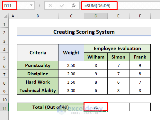Select the 'Wilham' column heading cell
The height and width of the screenshot is (120, 160).
[x=96, y=57]
